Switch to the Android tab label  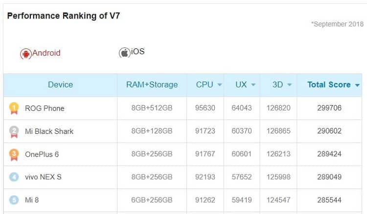[x=46, y=53]
